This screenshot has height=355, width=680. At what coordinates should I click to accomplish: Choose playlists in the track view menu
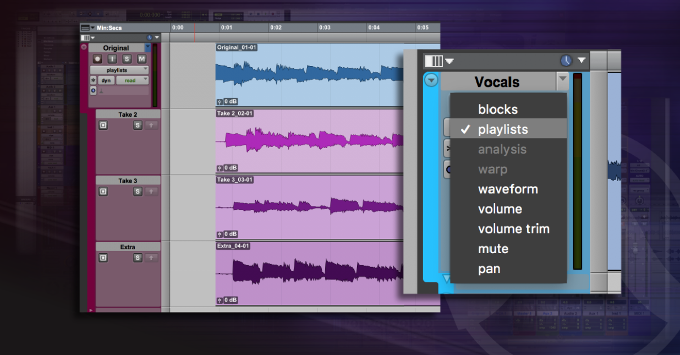point(508,129)
